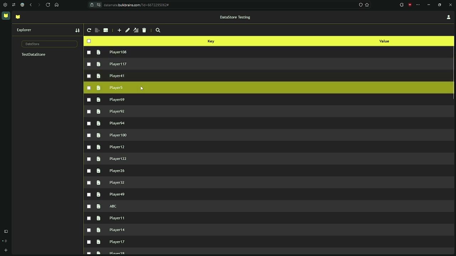
Task: Select the Player26 key text
Action: click(117, 171)
